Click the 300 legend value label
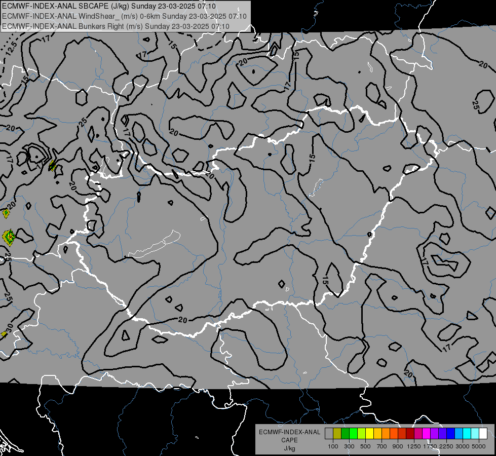This screenshot has width=496, height=456. (x=349, y=446)
